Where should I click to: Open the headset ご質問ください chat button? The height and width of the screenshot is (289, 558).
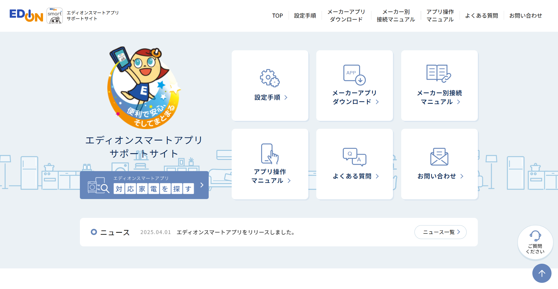click(x=535, y=243)
